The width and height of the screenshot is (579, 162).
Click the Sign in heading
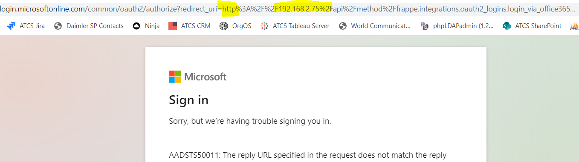tap(189, 100)
